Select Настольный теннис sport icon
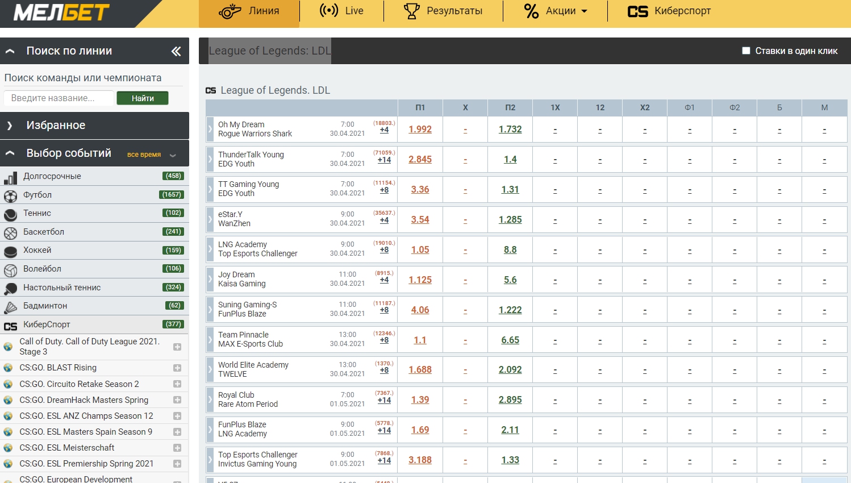 (10, 289)
